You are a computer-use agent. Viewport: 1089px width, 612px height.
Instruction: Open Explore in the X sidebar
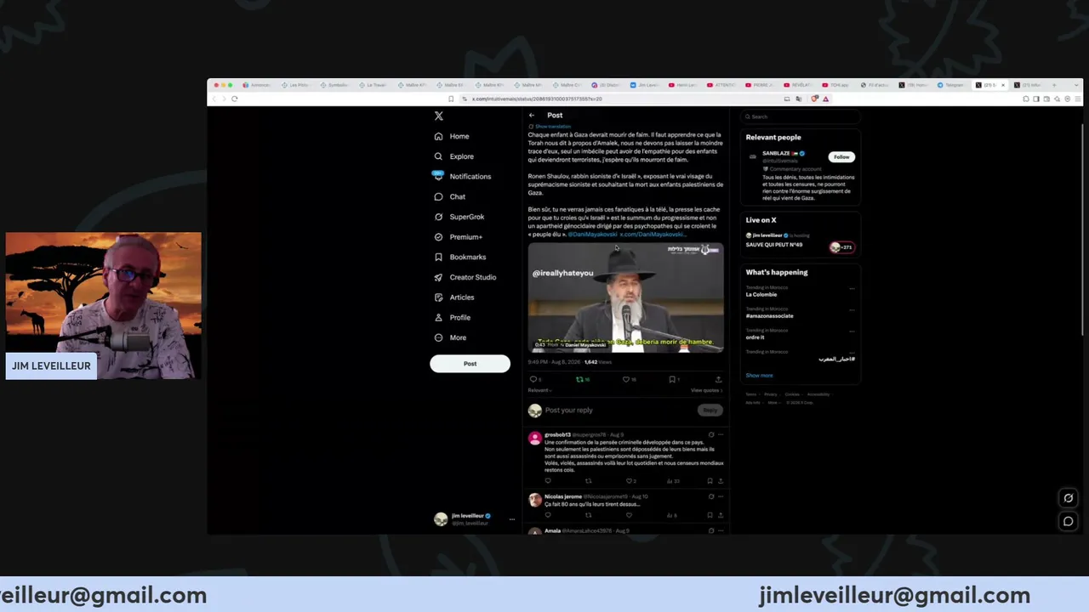tap(454, 156)
